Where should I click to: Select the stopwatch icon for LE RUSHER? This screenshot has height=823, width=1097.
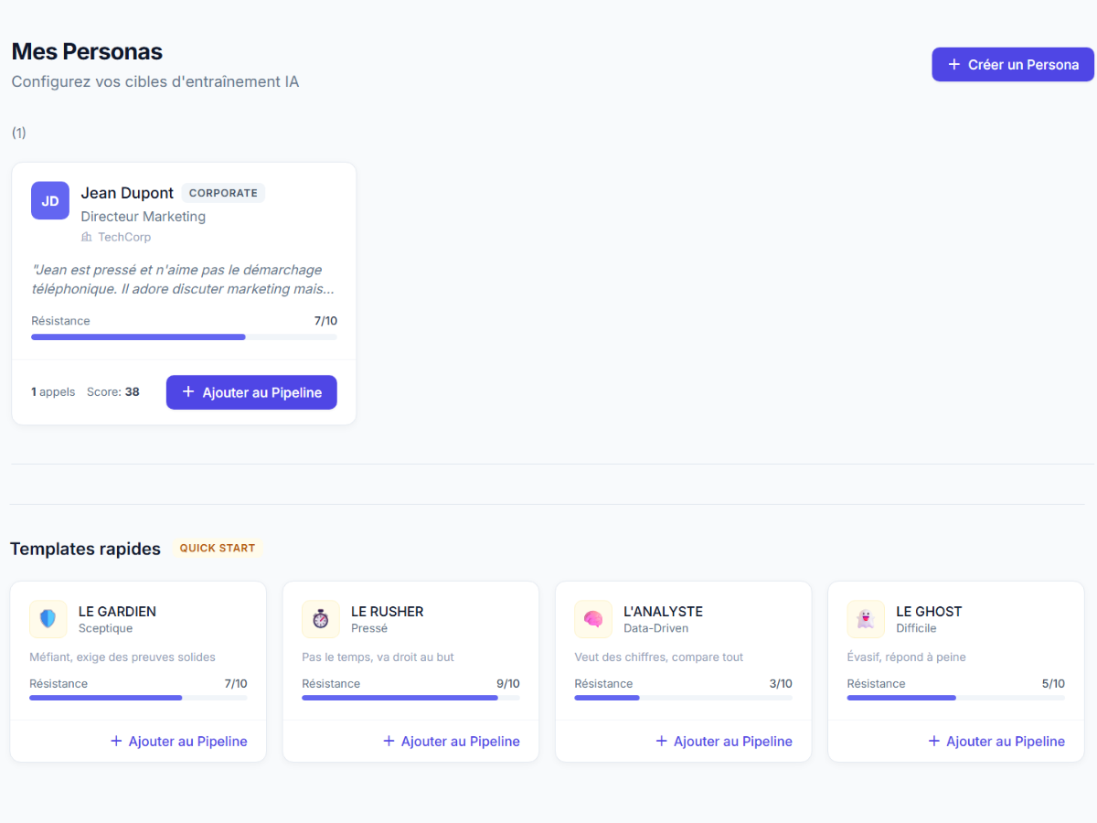pyautogui.click(x=320, y=619)
